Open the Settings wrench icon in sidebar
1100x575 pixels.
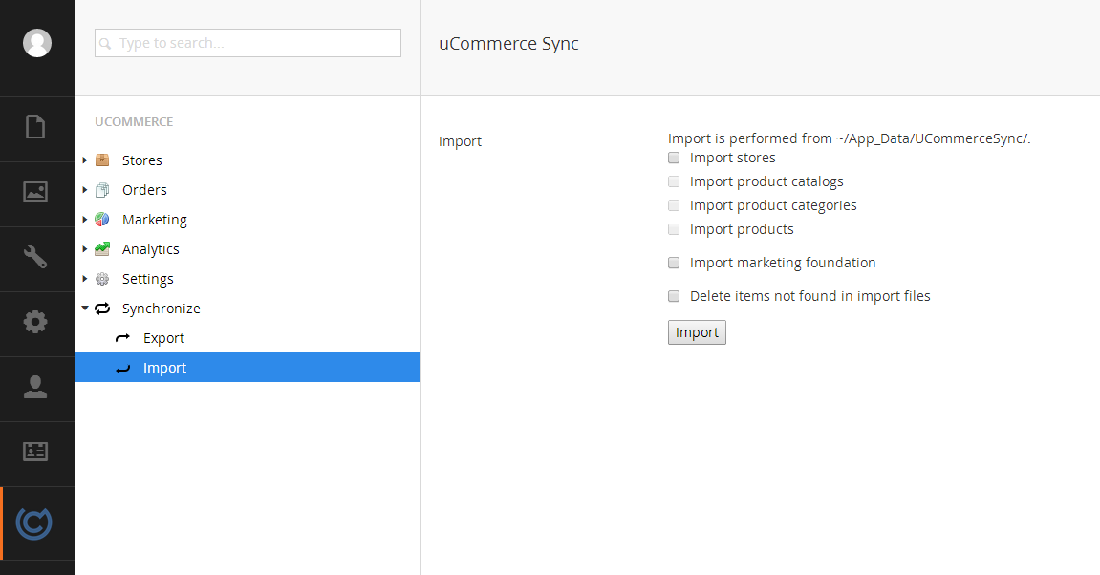pyautogui.click(x=35, y=257)
